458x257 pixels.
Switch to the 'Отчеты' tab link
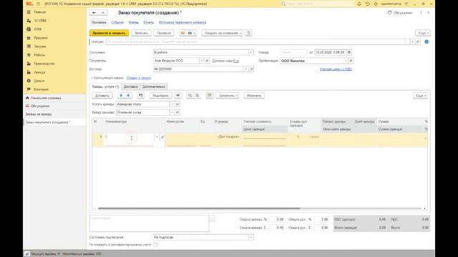149,22
